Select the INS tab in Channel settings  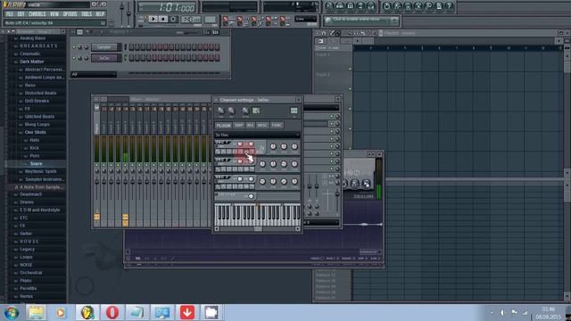[x=250, y=125]
